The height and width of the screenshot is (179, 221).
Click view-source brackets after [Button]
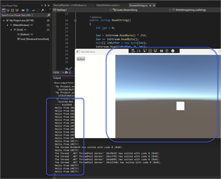tap(32, 35)
